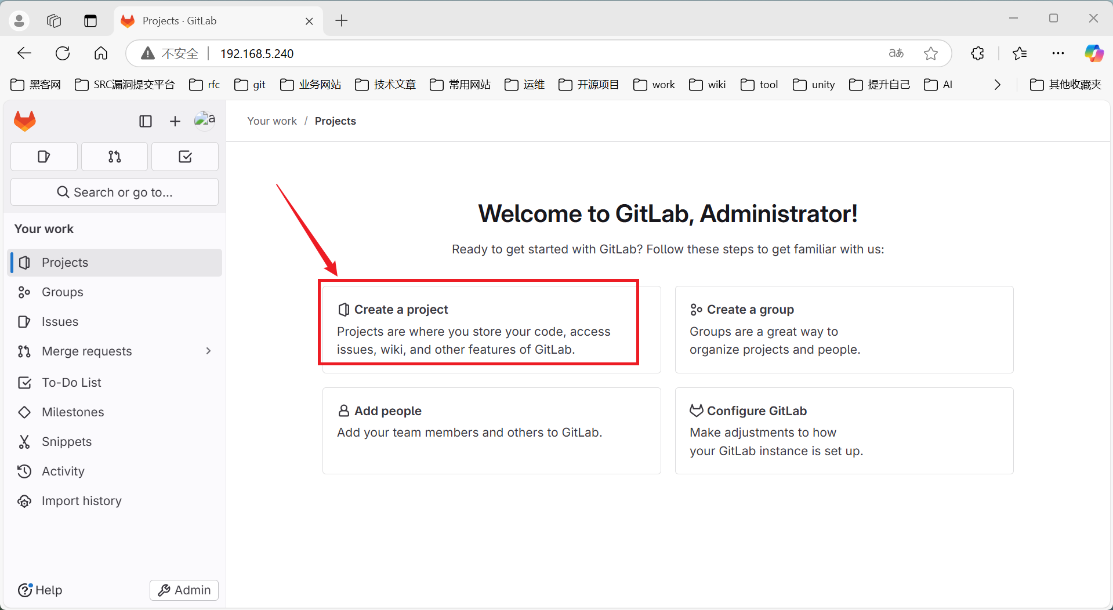Click the not secure warning icon
The image size is (1113, 610).
(148, 53)
